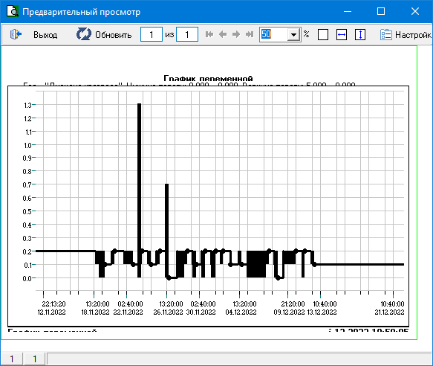Click the first status bar cell showing 1
433x366 pixels.
(x=11, y=359)
